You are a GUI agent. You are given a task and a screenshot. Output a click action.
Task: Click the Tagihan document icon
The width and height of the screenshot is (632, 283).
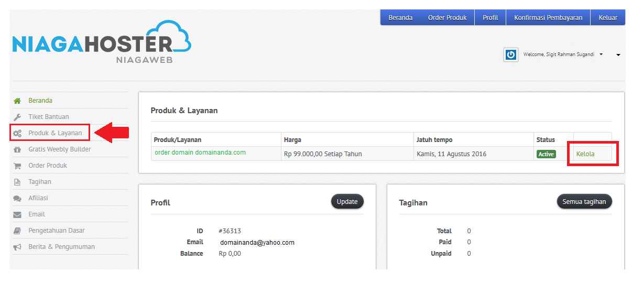coord(17,182)
